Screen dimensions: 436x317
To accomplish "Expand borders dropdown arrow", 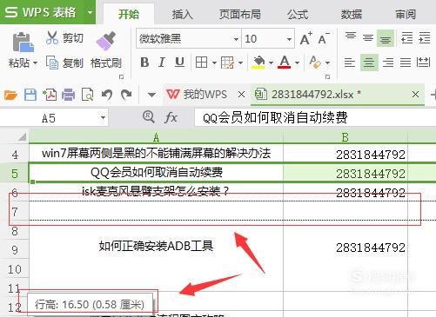I will pos(214,63).
